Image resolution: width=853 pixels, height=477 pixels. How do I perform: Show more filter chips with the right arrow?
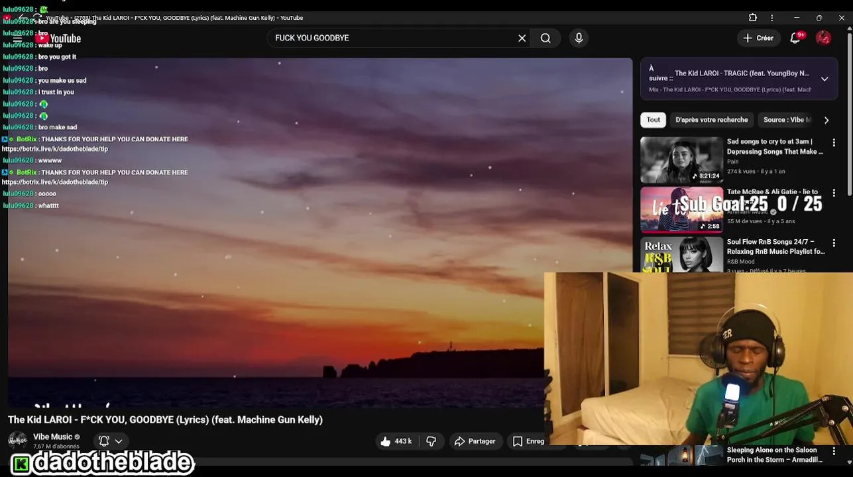[826, 120]
